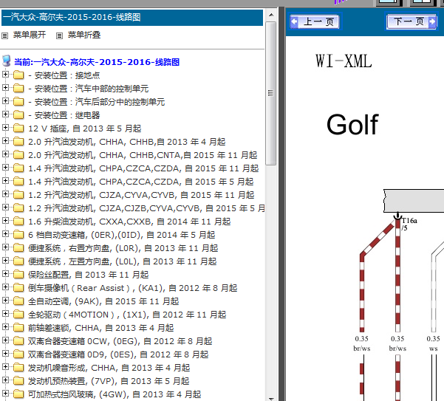Image resolution: width=444 pixels, height=401 pixels.
Task: Click folder icon of 双离合器变速箱 0D9
Action: tap(18, 354)
